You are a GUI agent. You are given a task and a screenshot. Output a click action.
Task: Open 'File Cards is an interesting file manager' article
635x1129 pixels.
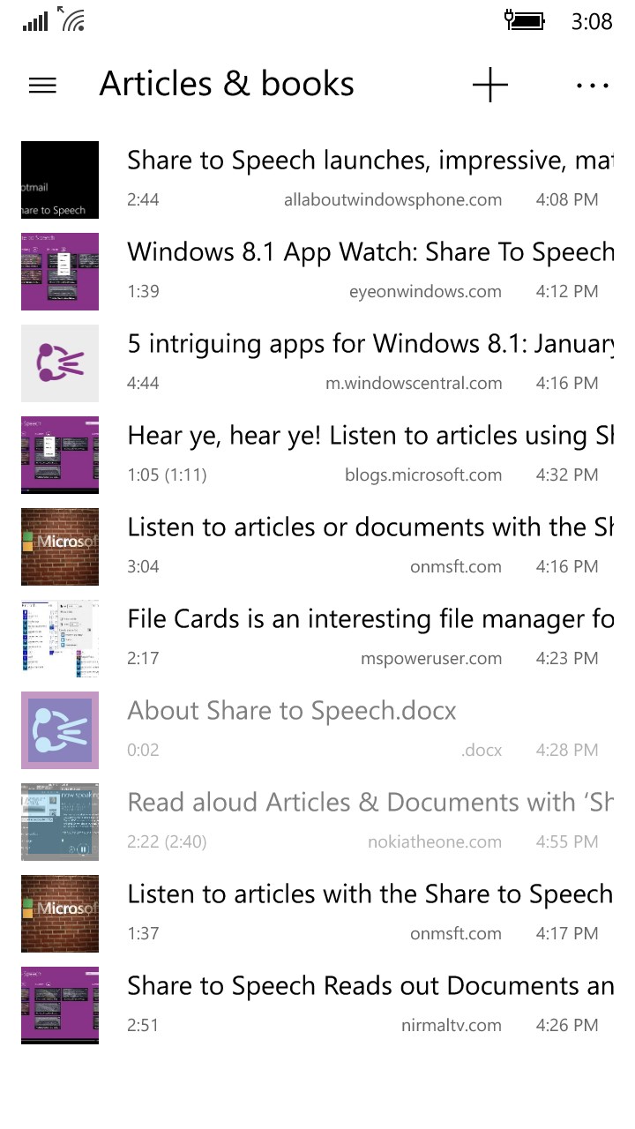tap(370, 619)
